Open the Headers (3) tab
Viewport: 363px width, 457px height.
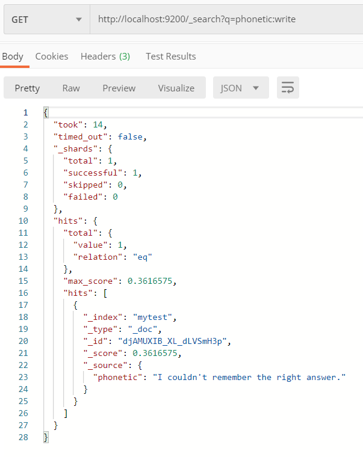click(105, 57)
